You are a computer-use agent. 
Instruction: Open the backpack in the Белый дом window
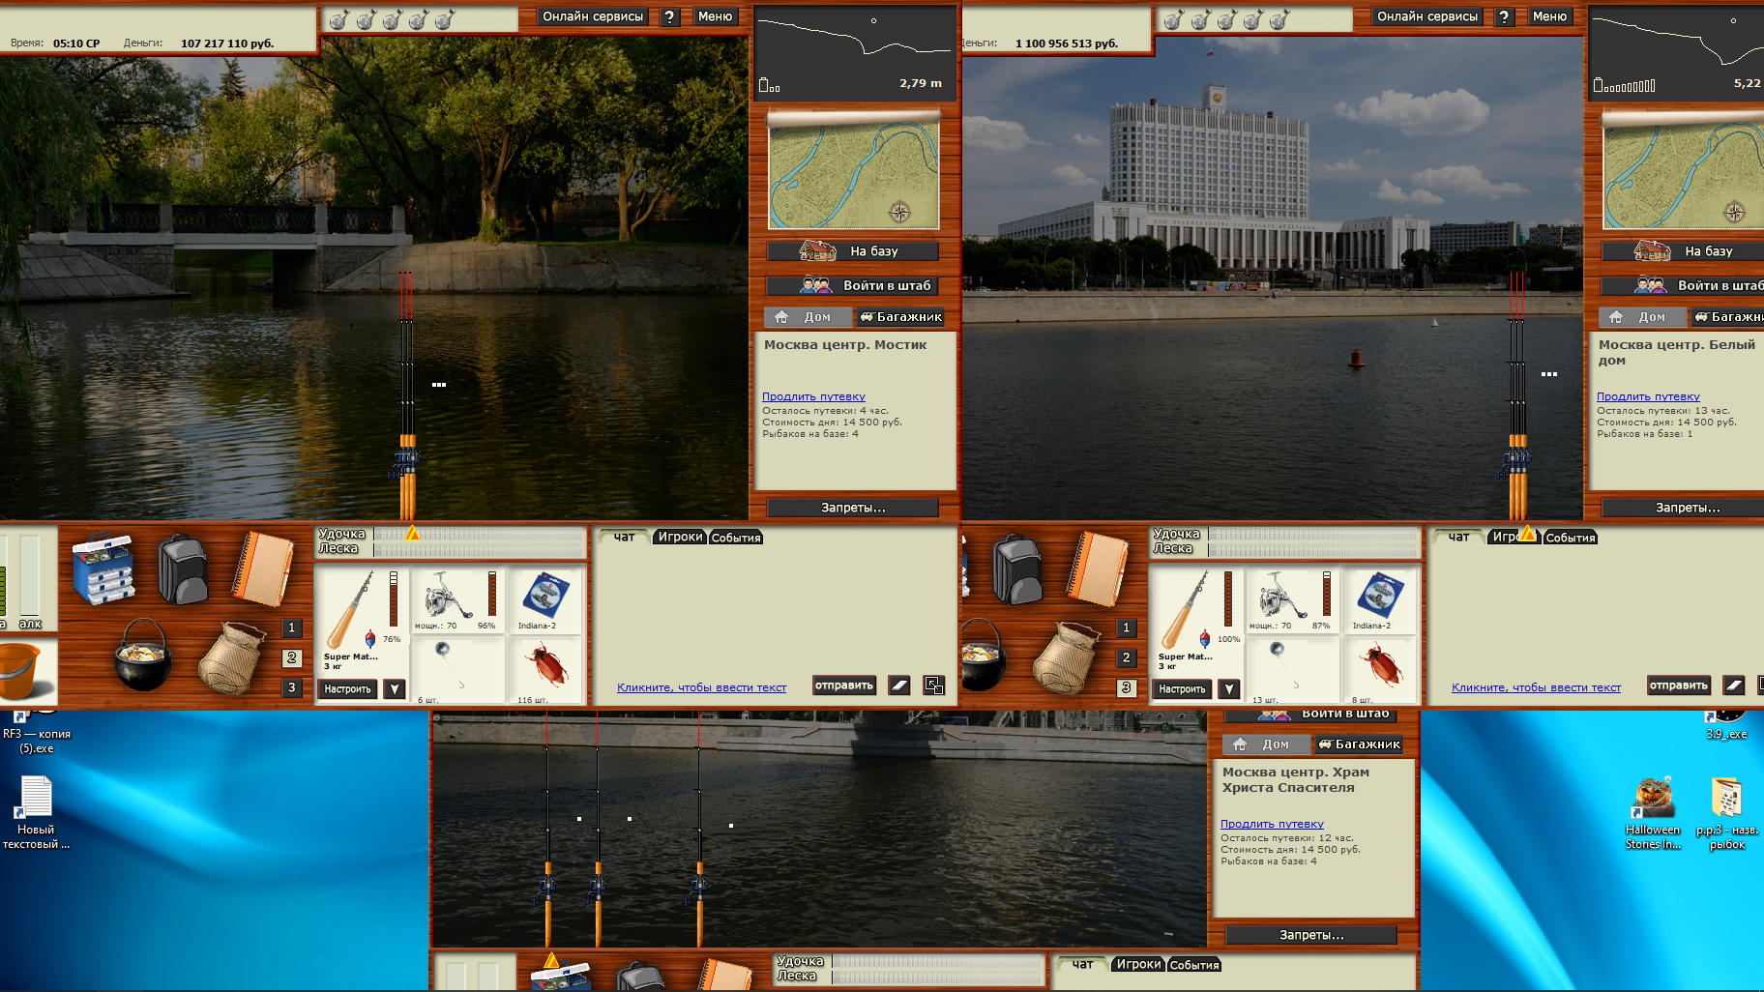(1017, 569)
